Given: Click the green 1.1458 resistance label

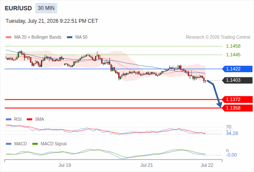Looking at the screenshot, I should tap(233, 46).
